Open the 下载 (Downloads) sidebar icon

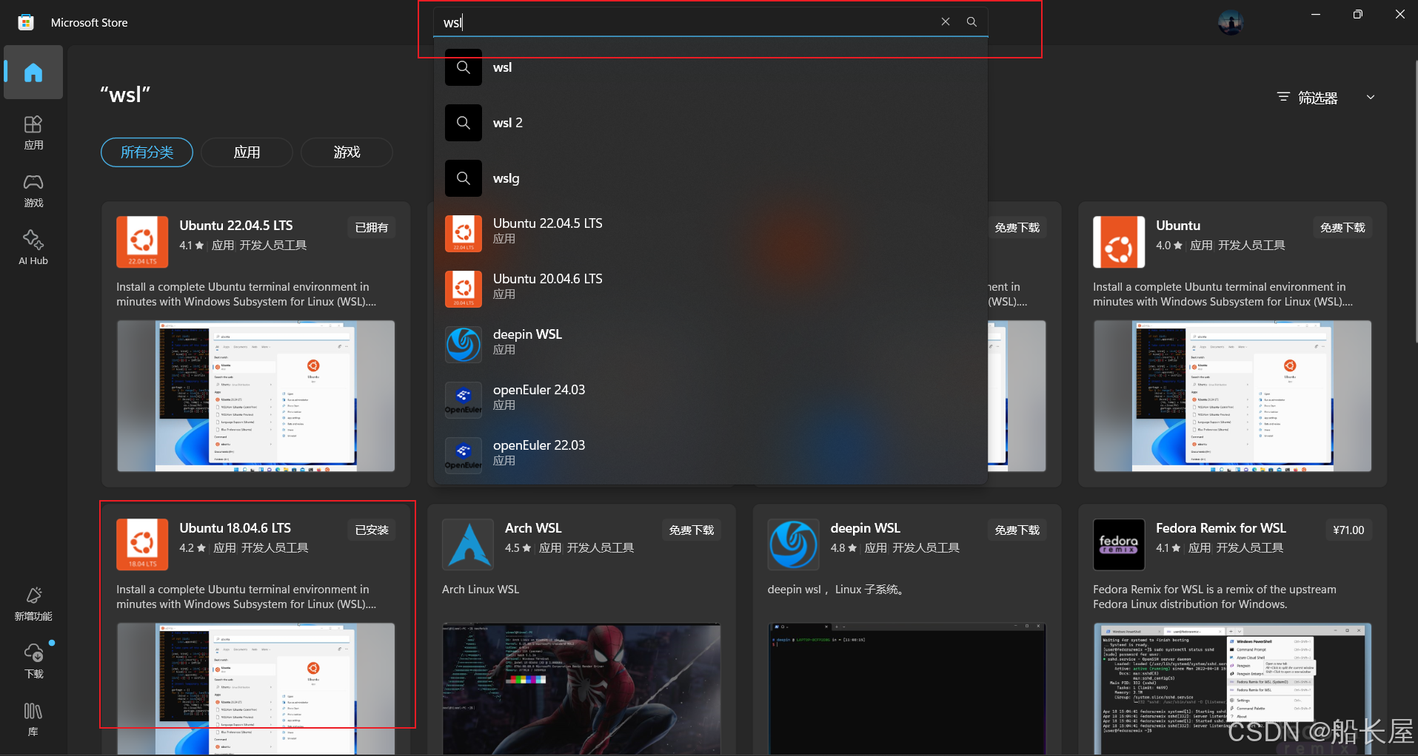coord(33,661)
